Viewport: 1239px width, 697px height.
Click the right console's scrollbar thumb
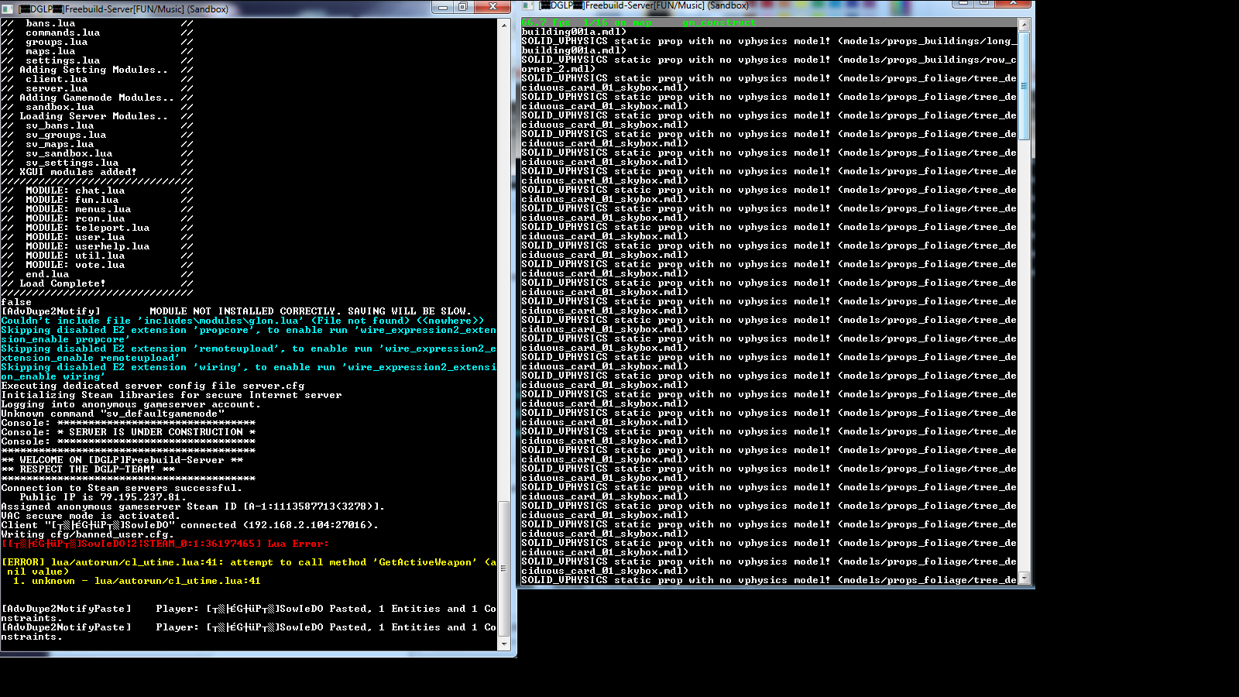[x=1024, y=85]
